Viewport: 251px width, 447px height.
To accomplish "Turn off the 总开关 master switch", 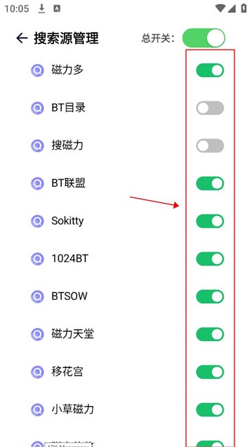I will point(204,38).
